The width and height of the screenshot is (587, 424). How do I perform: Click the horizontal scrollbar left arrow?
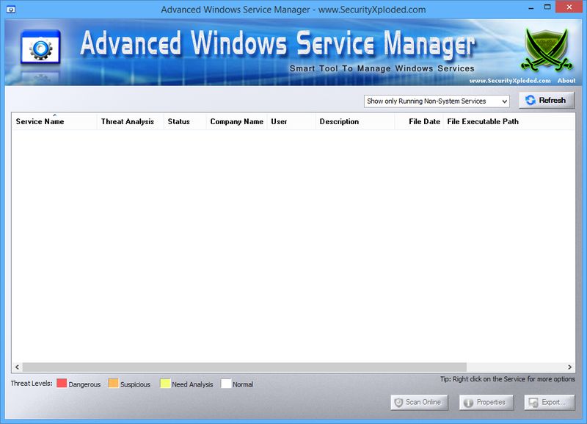point(17,367)
